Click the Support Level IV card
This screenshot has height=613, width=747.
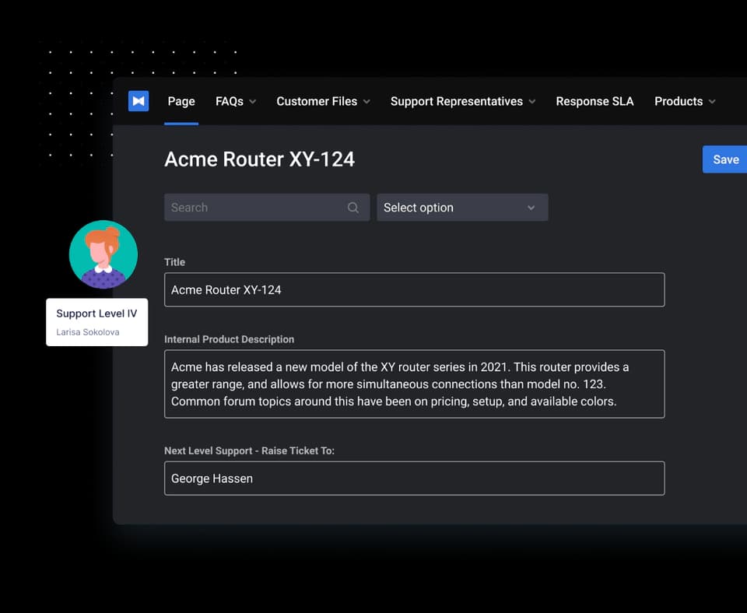click(96, 323)
